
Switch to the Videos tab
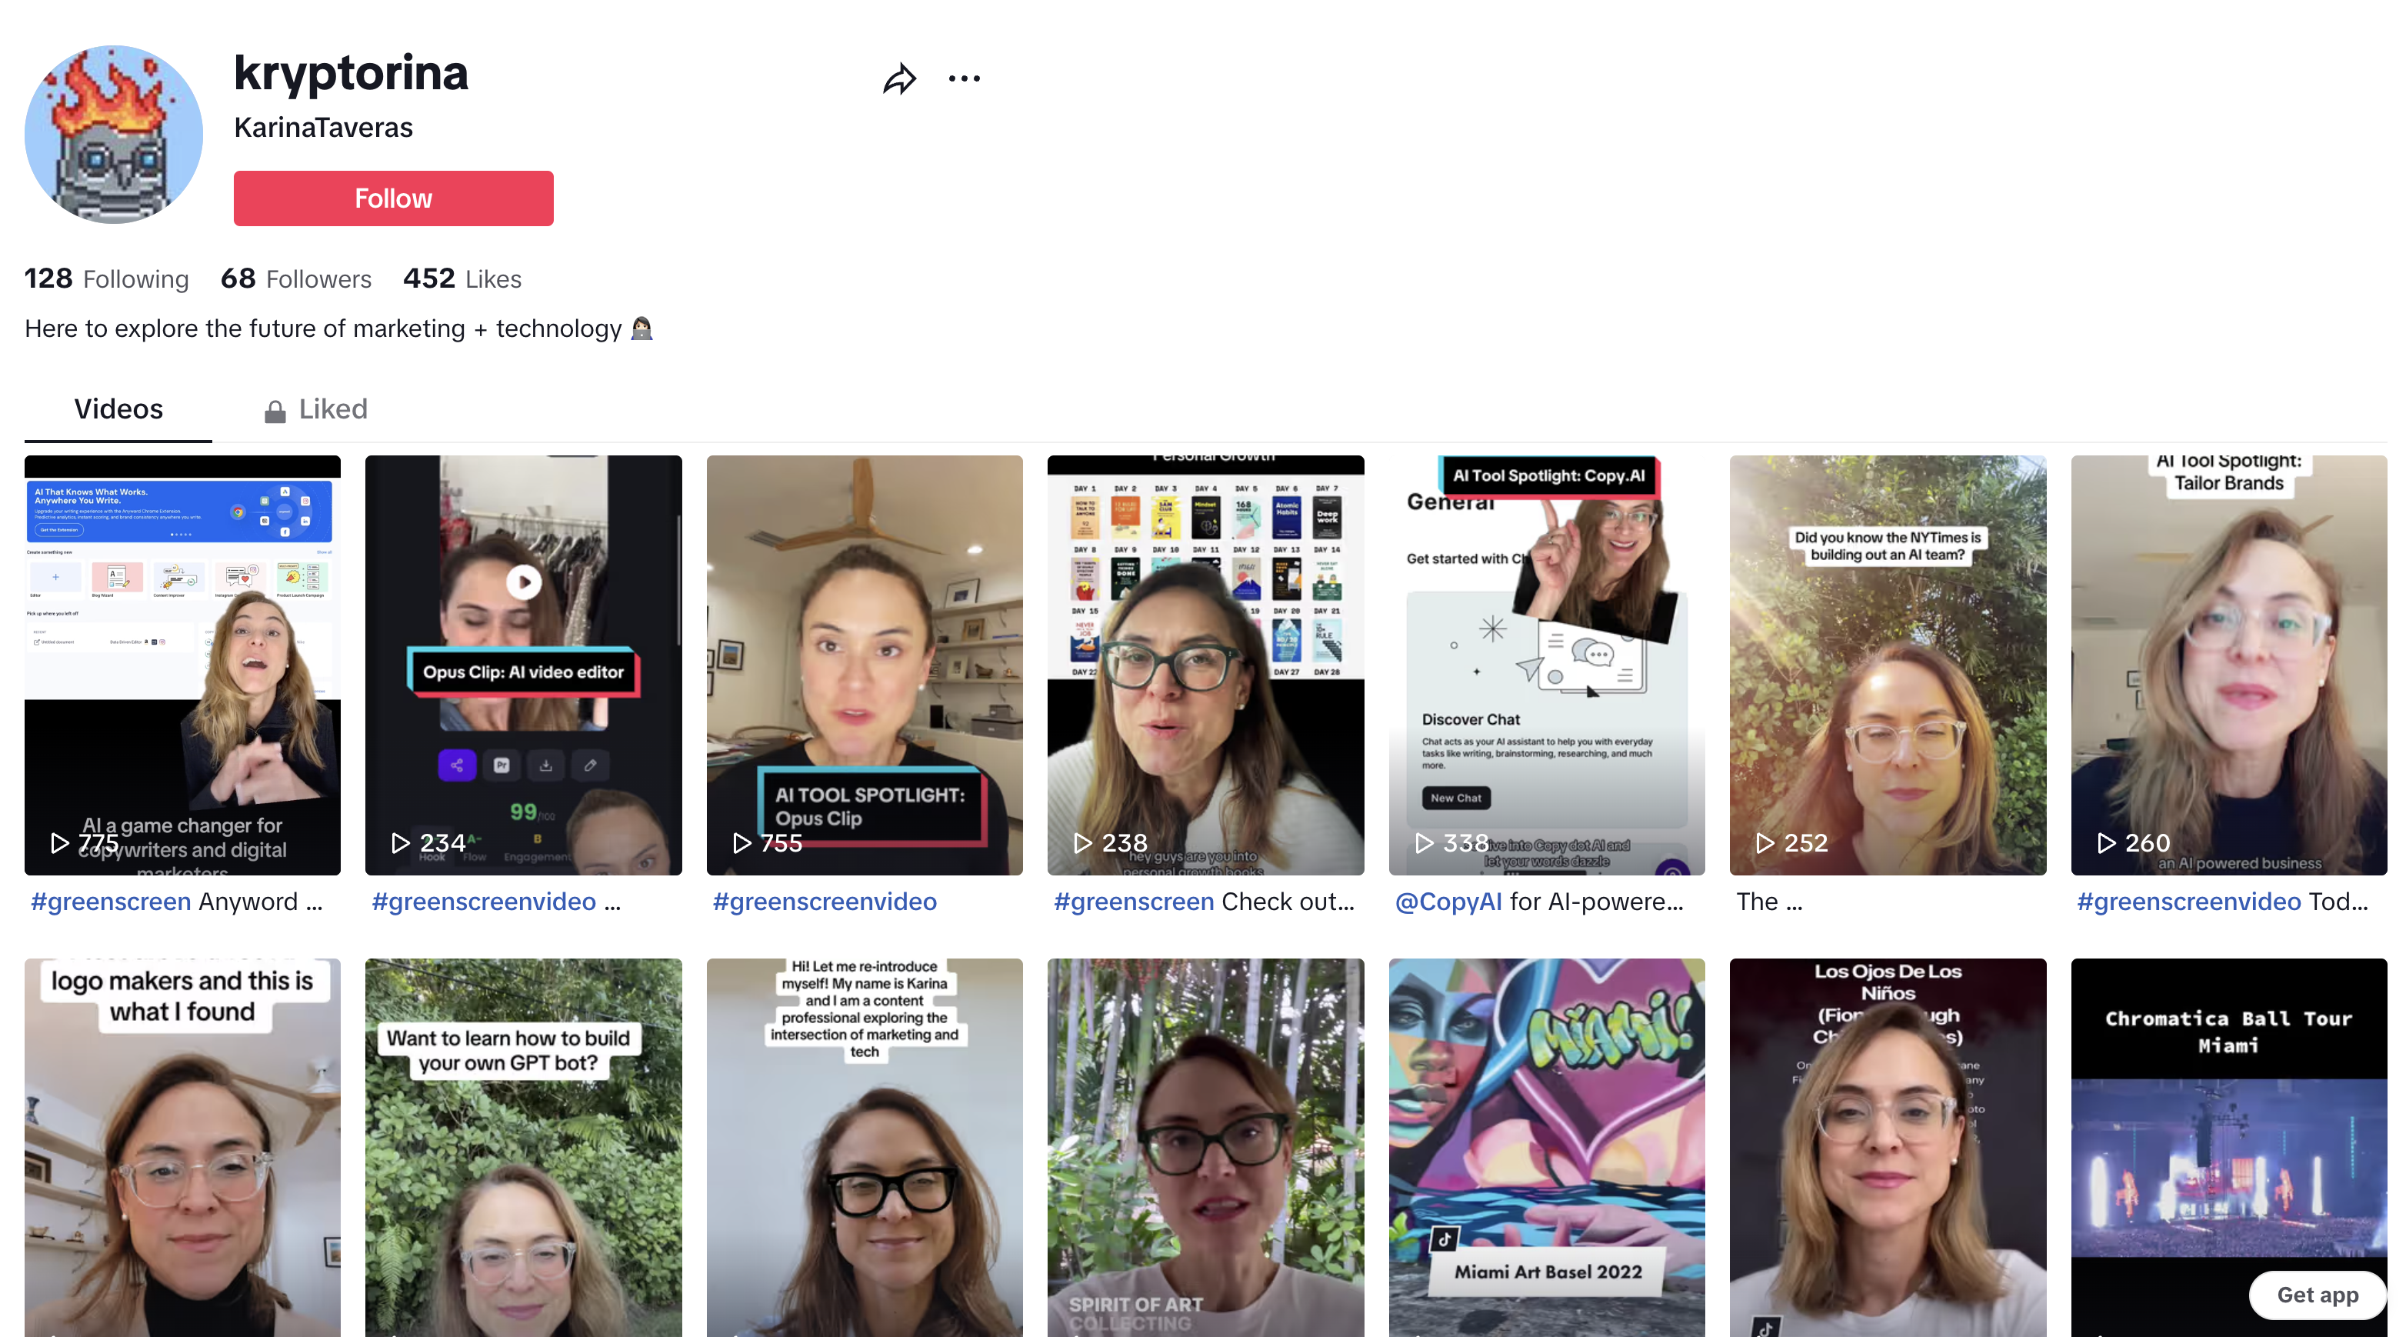click(x=118, y=409)
